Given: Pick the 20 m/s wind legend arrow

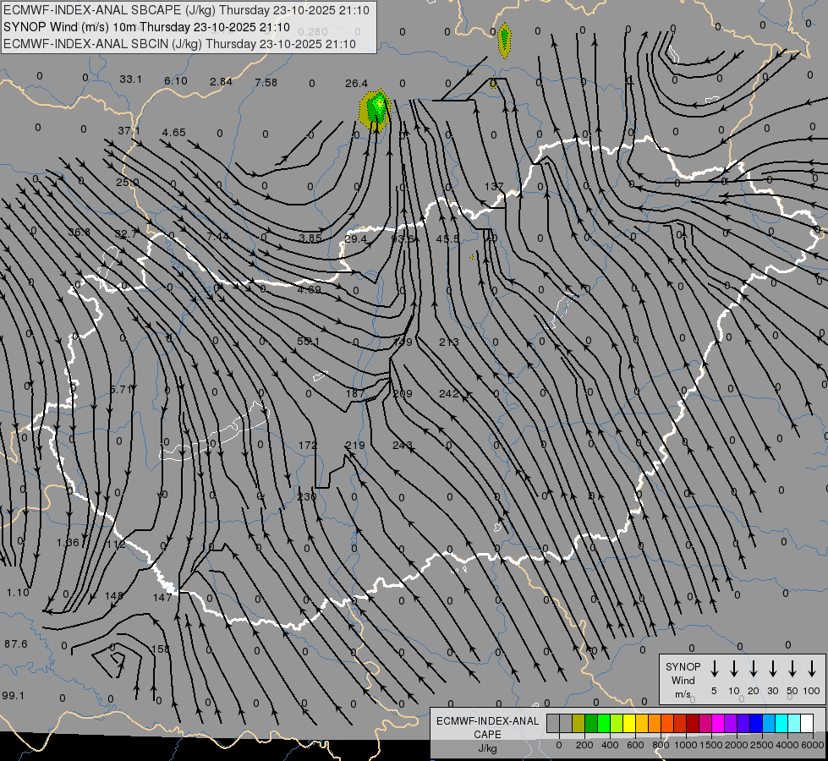Looking at the screenshot, I should click(x=754, y=669).
